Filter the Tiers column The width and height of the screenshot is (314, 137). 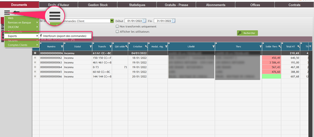click(x=260, y=47)
